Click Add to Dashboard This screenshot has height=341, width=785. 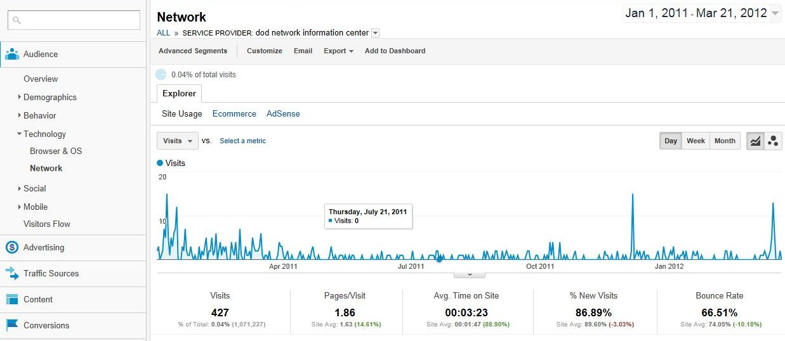pyautogui.click(x=395, y=51)
